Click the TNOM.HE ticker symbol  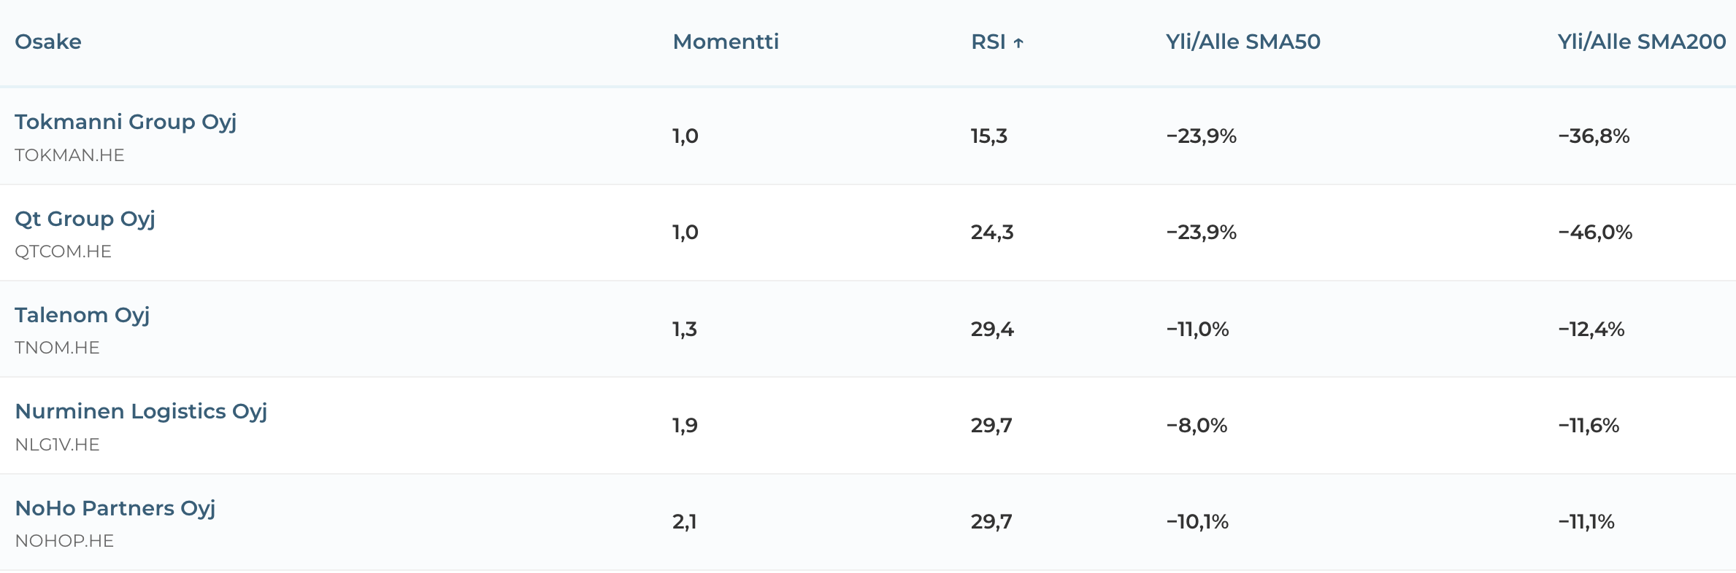57,348
